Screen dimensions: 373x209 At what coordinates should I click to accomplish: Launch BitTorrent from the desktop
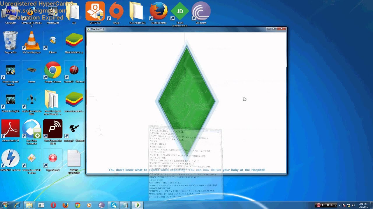coord(201,13)
